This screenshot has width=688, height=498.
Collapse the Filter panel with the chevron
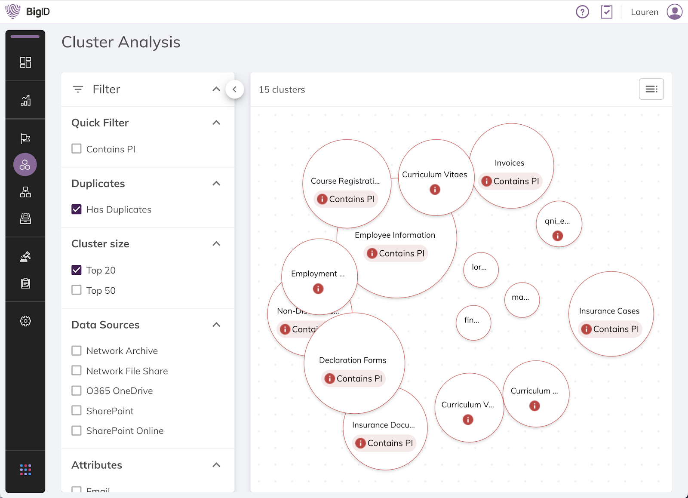(x=235, y=89)
